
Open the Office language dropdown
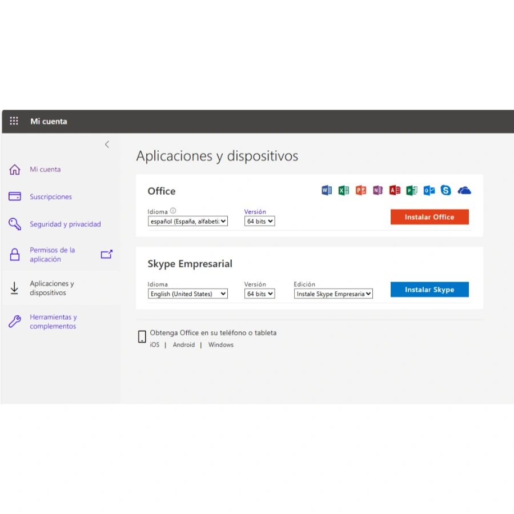[187, 221]
